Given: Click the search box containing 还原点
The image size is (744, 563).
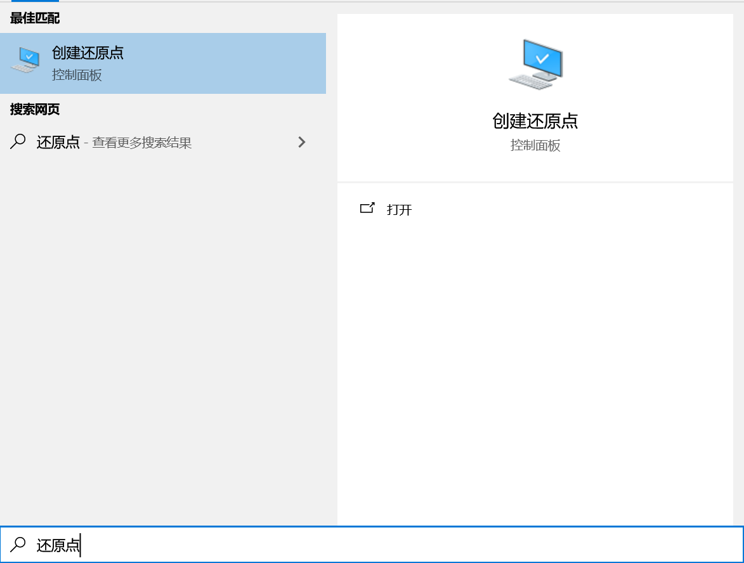Looking at the screenshot, I should pyautogui.click(x=372, y=545).
